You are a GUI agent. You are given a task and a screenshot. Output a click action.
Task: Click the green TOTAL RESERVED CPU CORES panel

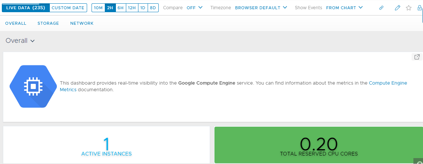pos(319,145)
